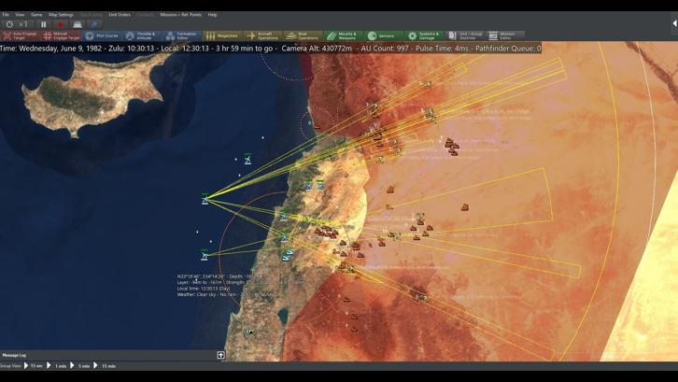
Task: Pause the simulation
Action: pyautogui.click(x=44, y=24)
